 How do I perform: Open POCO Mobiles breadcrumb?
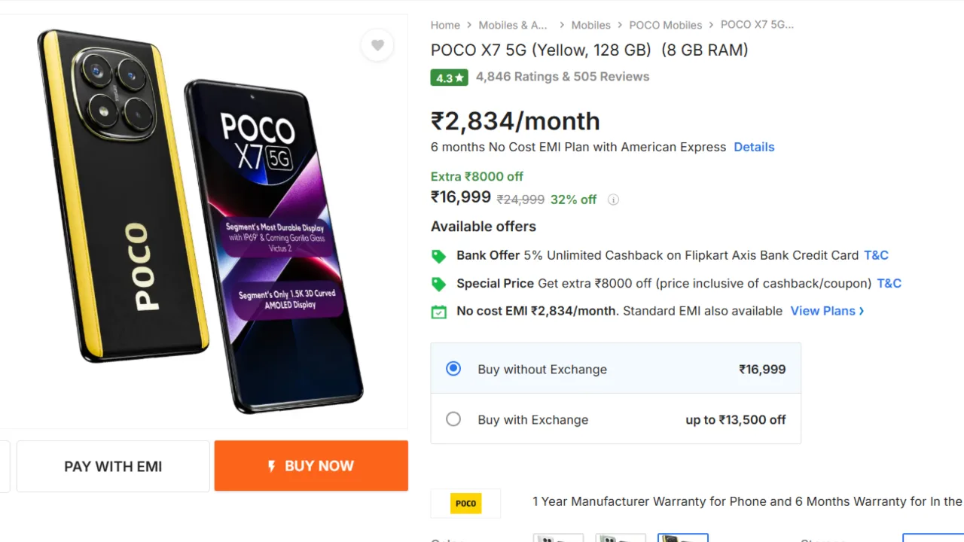pos(665,25)
